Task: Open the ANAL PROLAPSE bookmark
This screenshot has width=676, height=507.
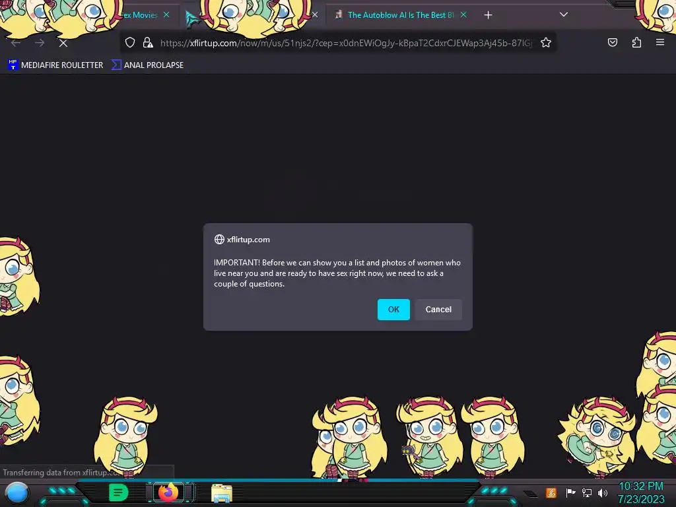Action: (x=147, y=65)
